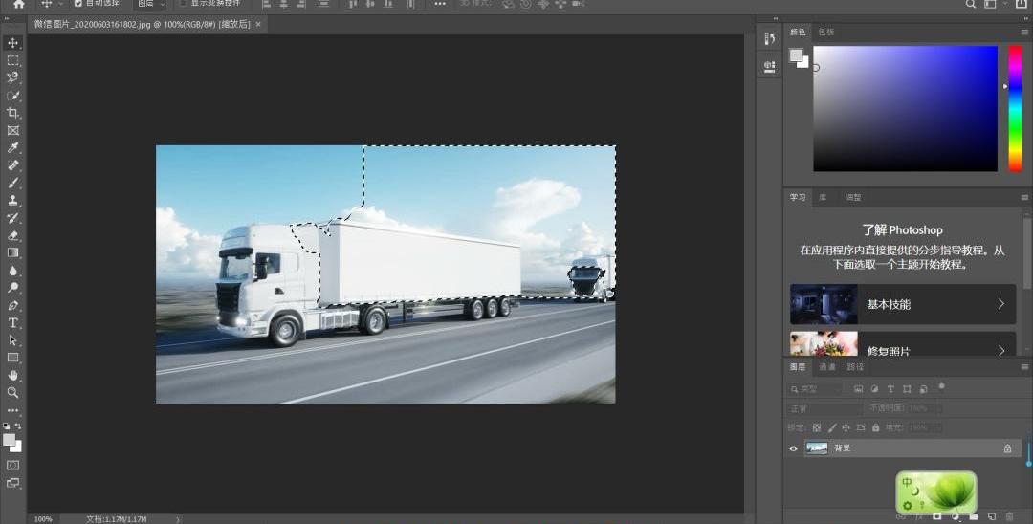Switch to the 色板 tab
Image resolution: width=1033 pixels, height=524 pixels.
(825, 32)
